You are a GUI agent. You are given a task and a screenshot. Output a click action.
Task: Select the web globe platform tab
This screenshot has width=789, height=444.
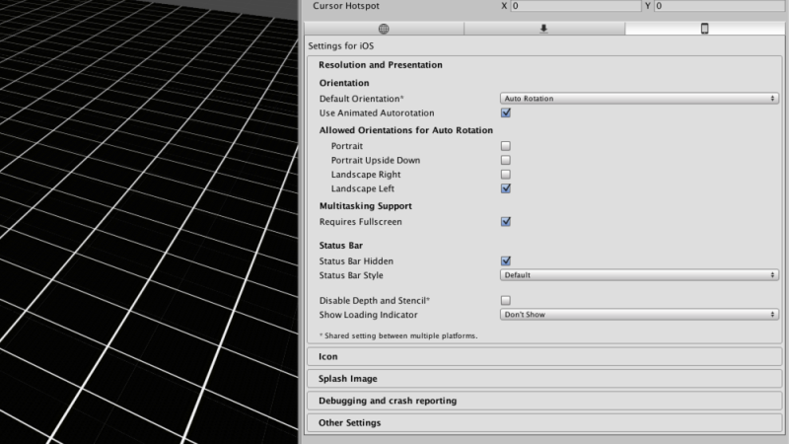[x=384, y=29]
